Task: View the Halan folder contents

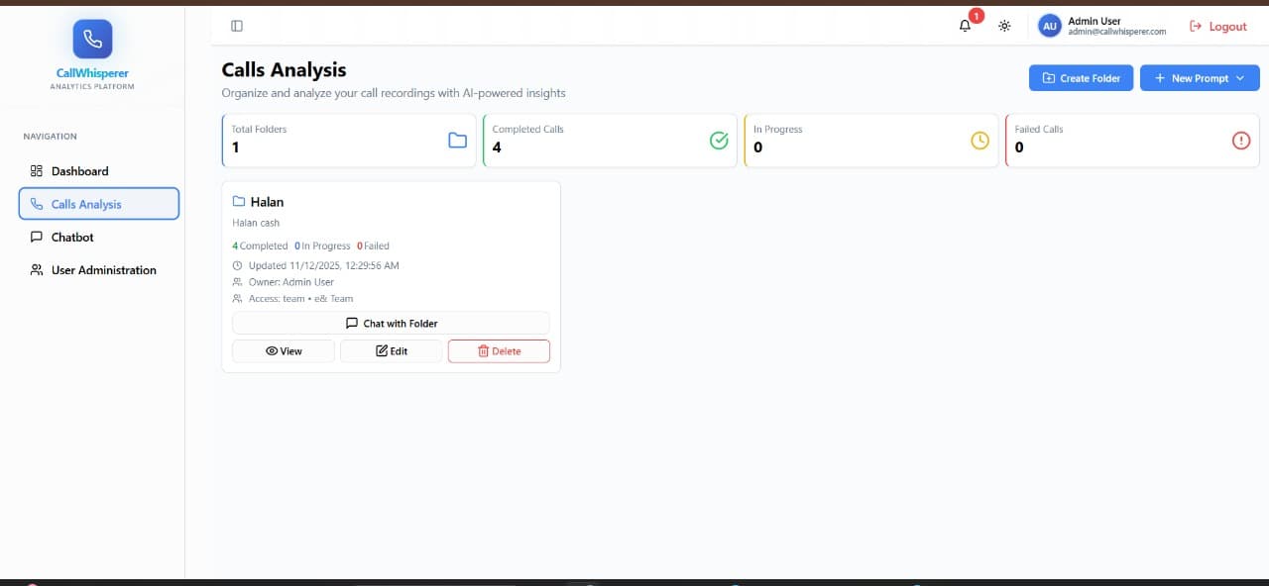Action: click(284, 351)
